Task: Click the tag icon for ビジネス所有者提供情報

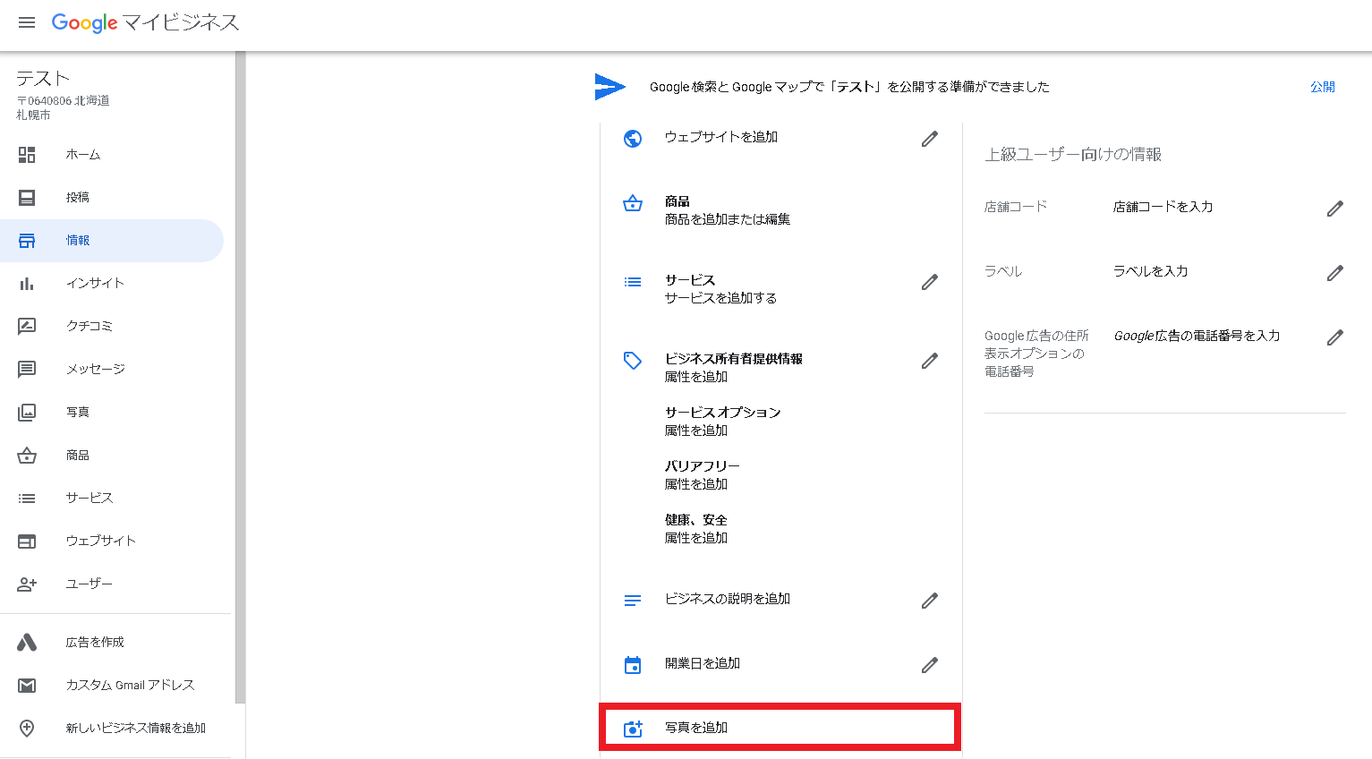Action: click(633, 361)
